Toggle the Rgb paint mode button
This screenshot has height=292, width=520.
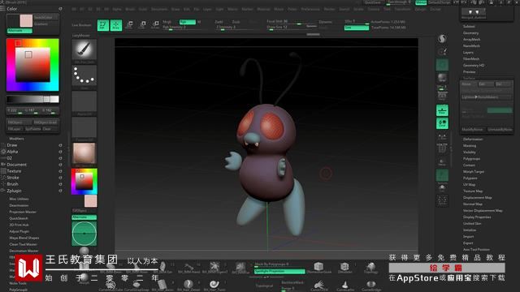tap(188, 22)
